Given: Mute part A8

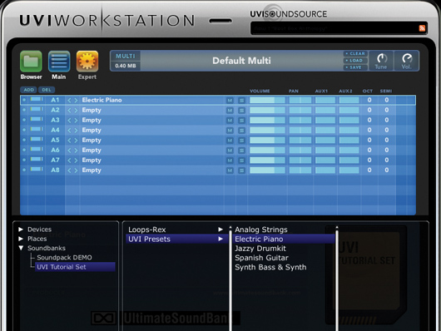Looking at the screenshot, I should 230,170.
